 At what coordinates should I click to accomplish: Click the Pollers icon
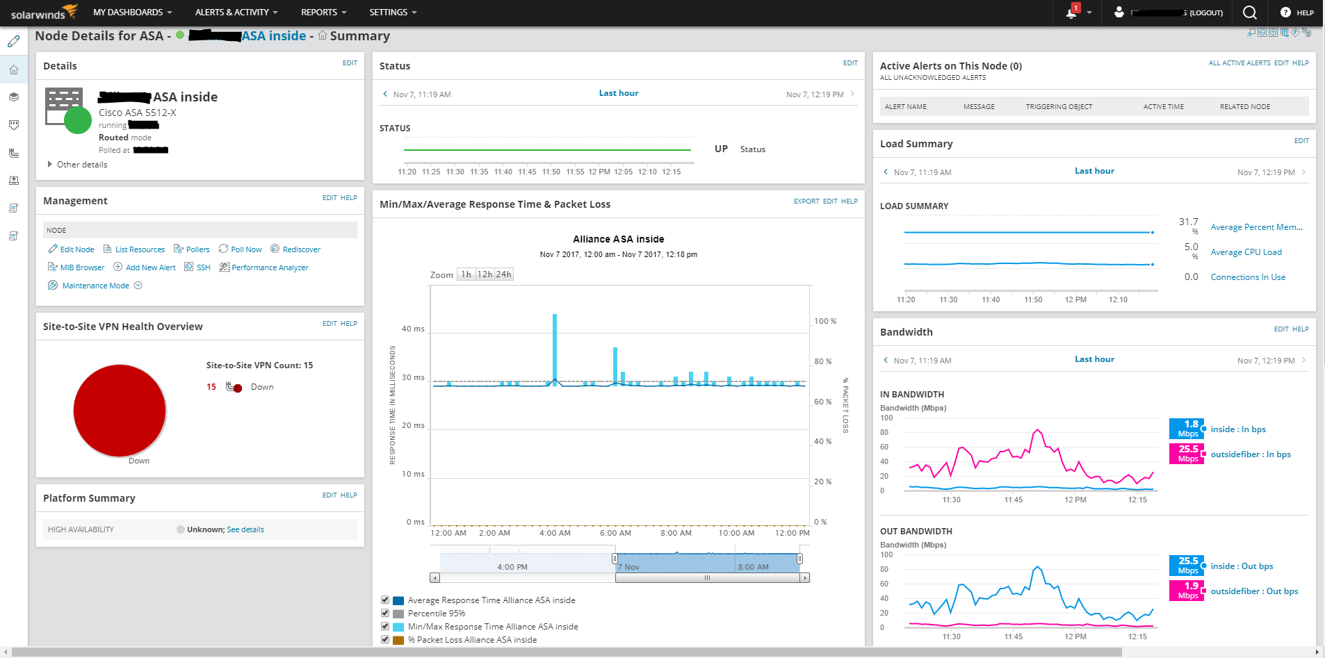tap(179, 249)
